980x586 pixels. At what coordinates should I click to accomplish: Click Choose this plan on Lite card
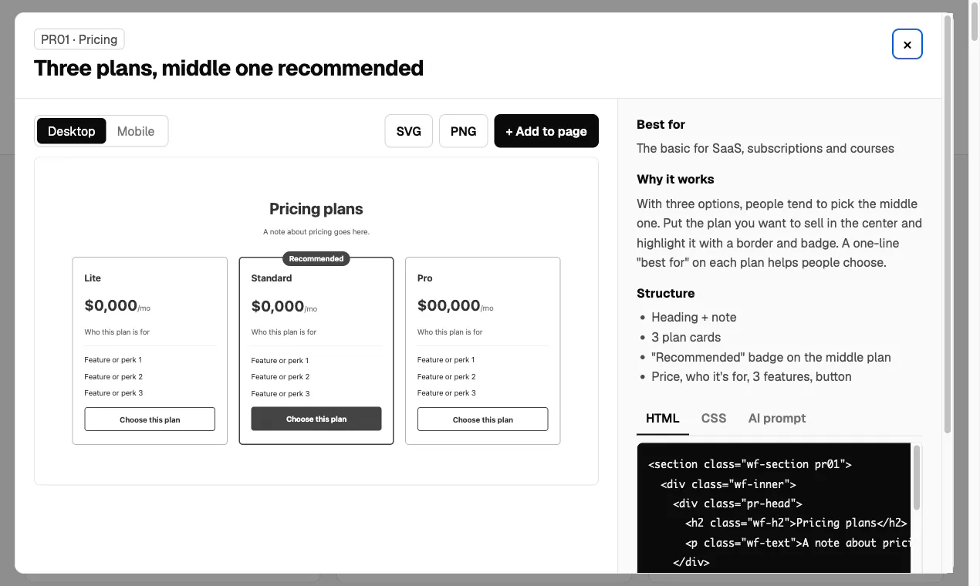pos(150,419)
